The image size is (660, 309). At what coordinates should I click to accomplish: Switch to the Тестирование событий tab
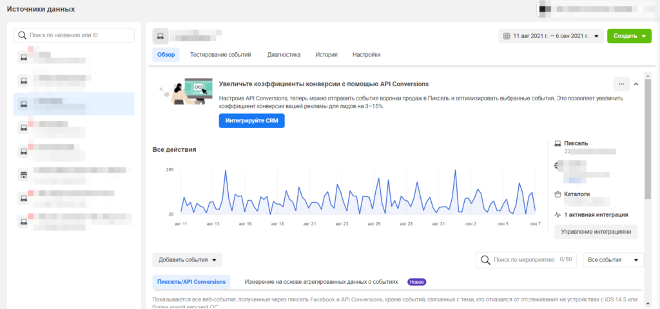click(x=220, y=55)
